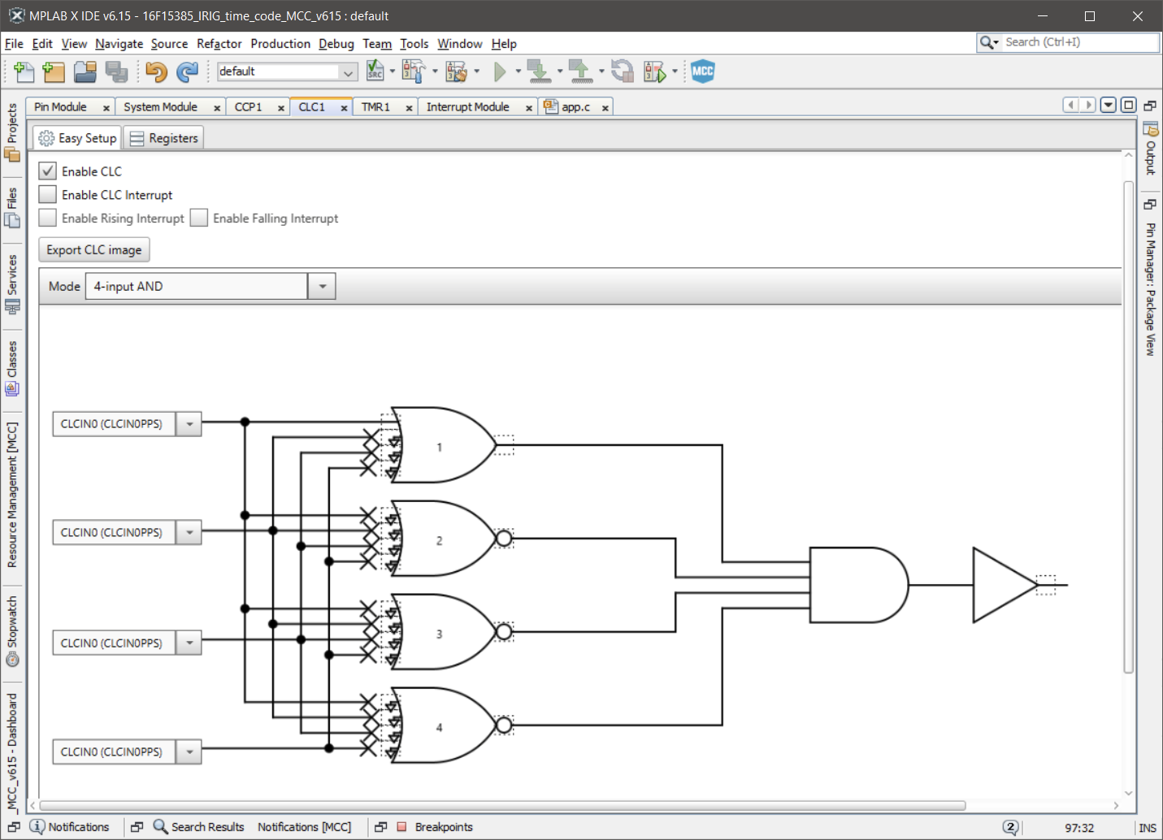Open MCC via the blue MCC icon
1163x840 pixels.
(702, 71)
